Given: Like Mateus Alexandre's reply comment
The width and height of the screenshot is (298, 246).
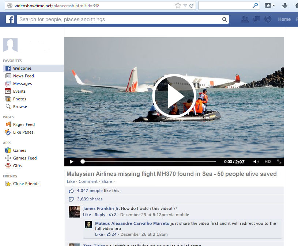Looking at the screenshot, I should [x=99, y=234].
